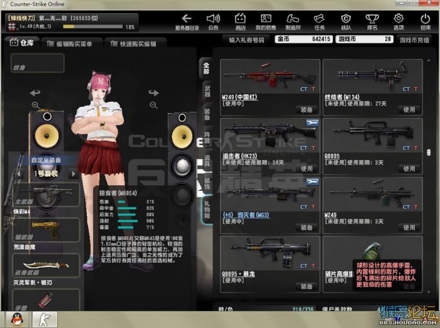
Task: Open My Info (我的信息) icon
Action: tap(265, 22)
